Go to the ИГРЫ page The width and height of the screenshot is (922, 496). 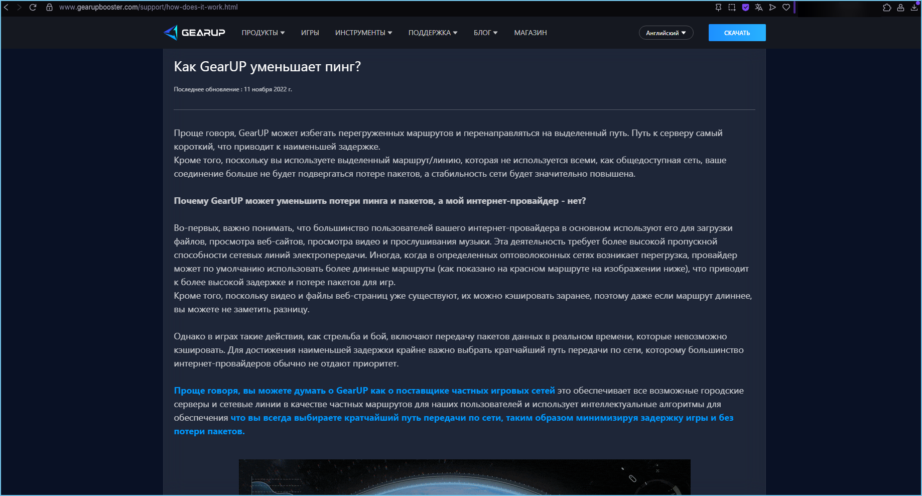pyautogui.click(x=310, y=33)
